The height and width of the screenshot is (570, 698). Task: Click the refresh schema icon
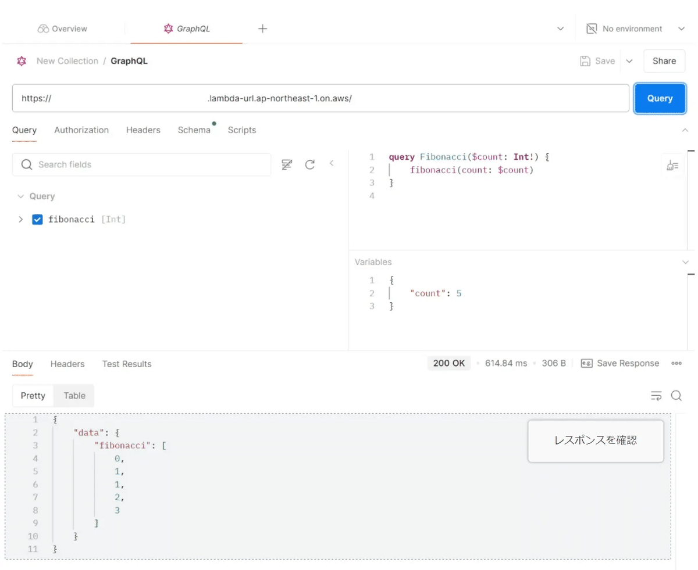pyautogui.click(x=310, y=164)
